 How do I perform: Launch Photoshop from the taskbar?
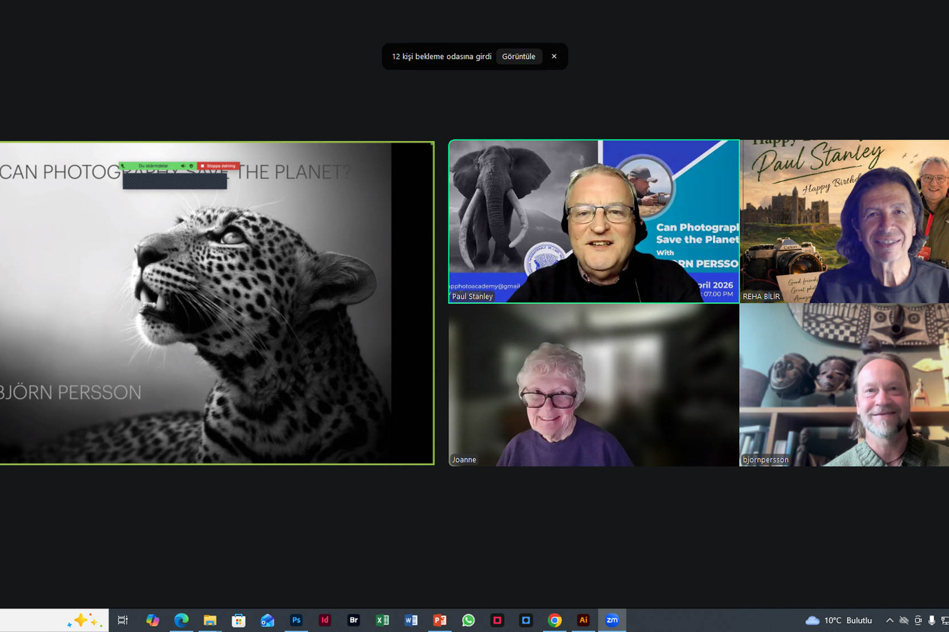[x=296, y=620]
